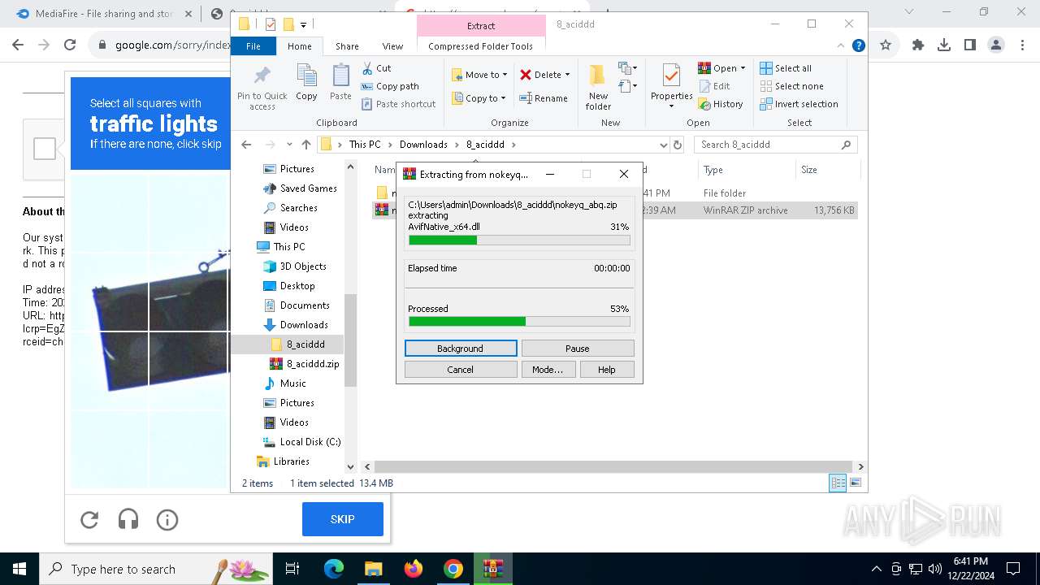1040x585 pixels.
Task: Click Select none in ribbon
Action: click(x=791, y=86)
